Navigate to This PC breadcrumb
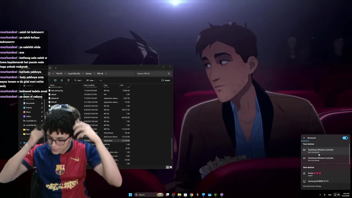 coord(59,73)
